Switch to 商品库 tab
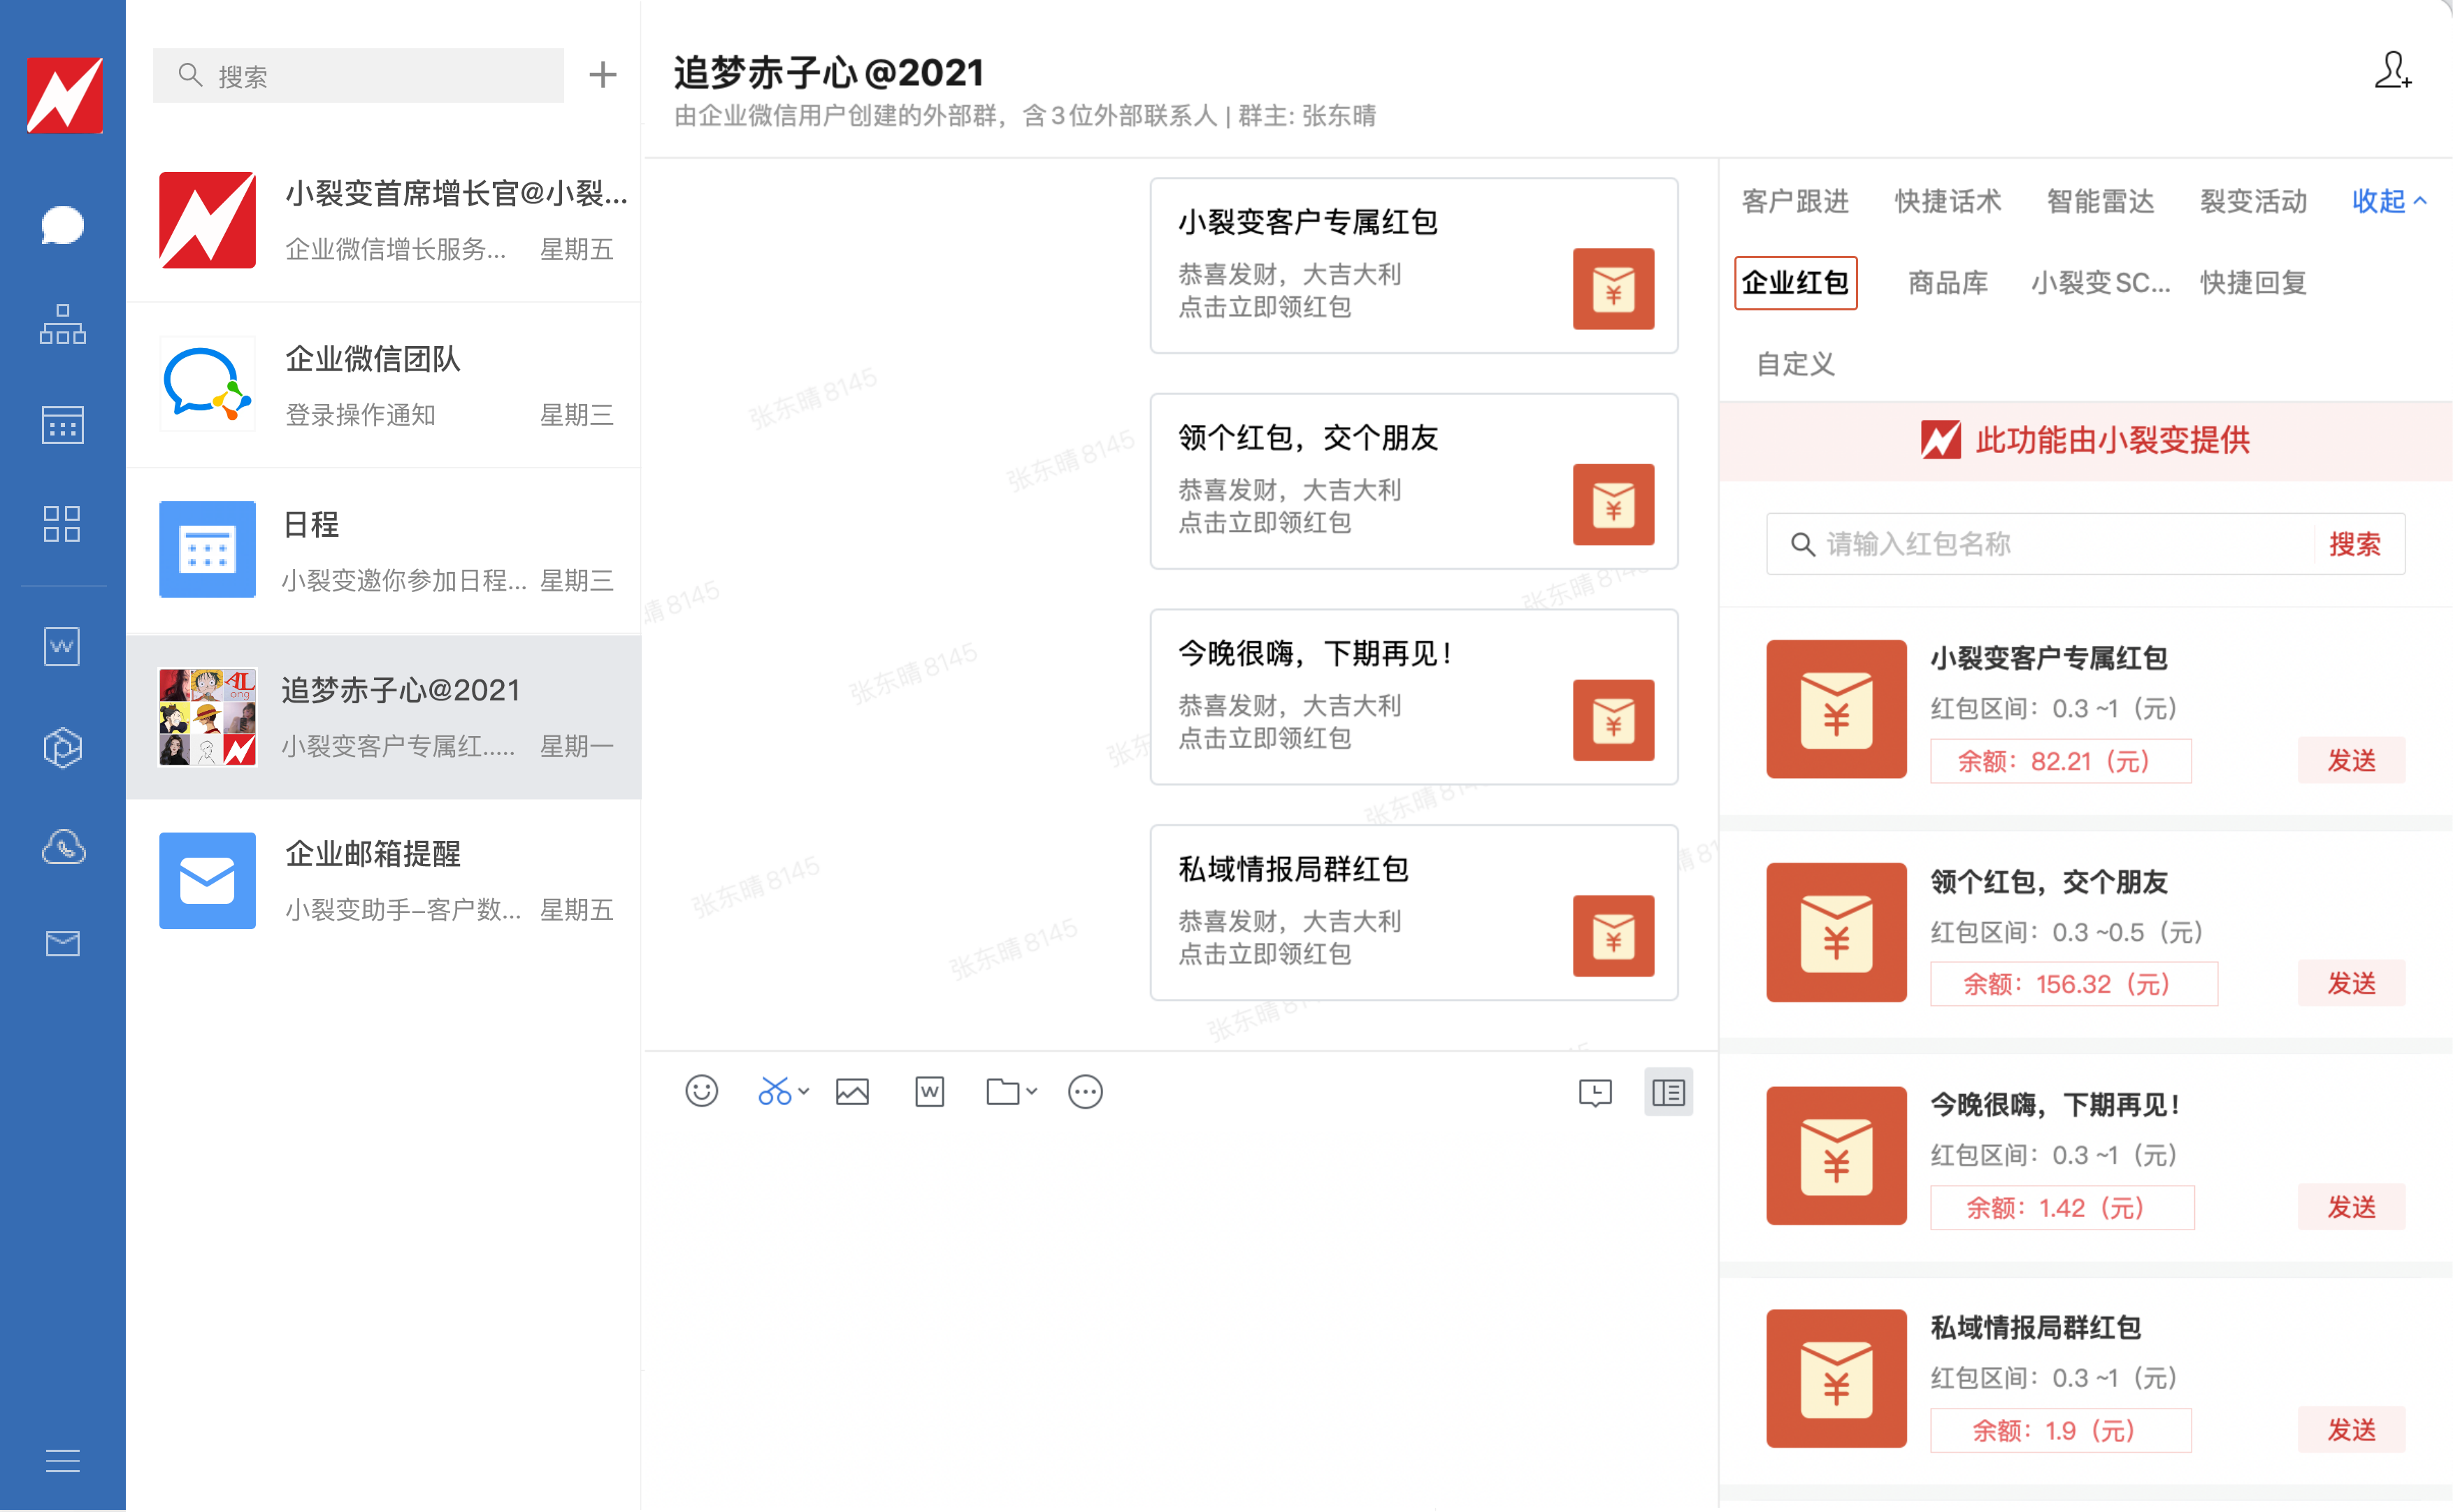The width and height of the screenshot is (2453, 1512). click(1948, 283)
